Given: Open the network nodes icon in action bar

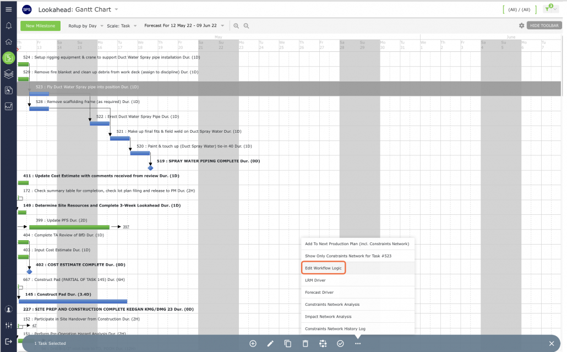Looking at the screenshot, I should click(323, 344).
